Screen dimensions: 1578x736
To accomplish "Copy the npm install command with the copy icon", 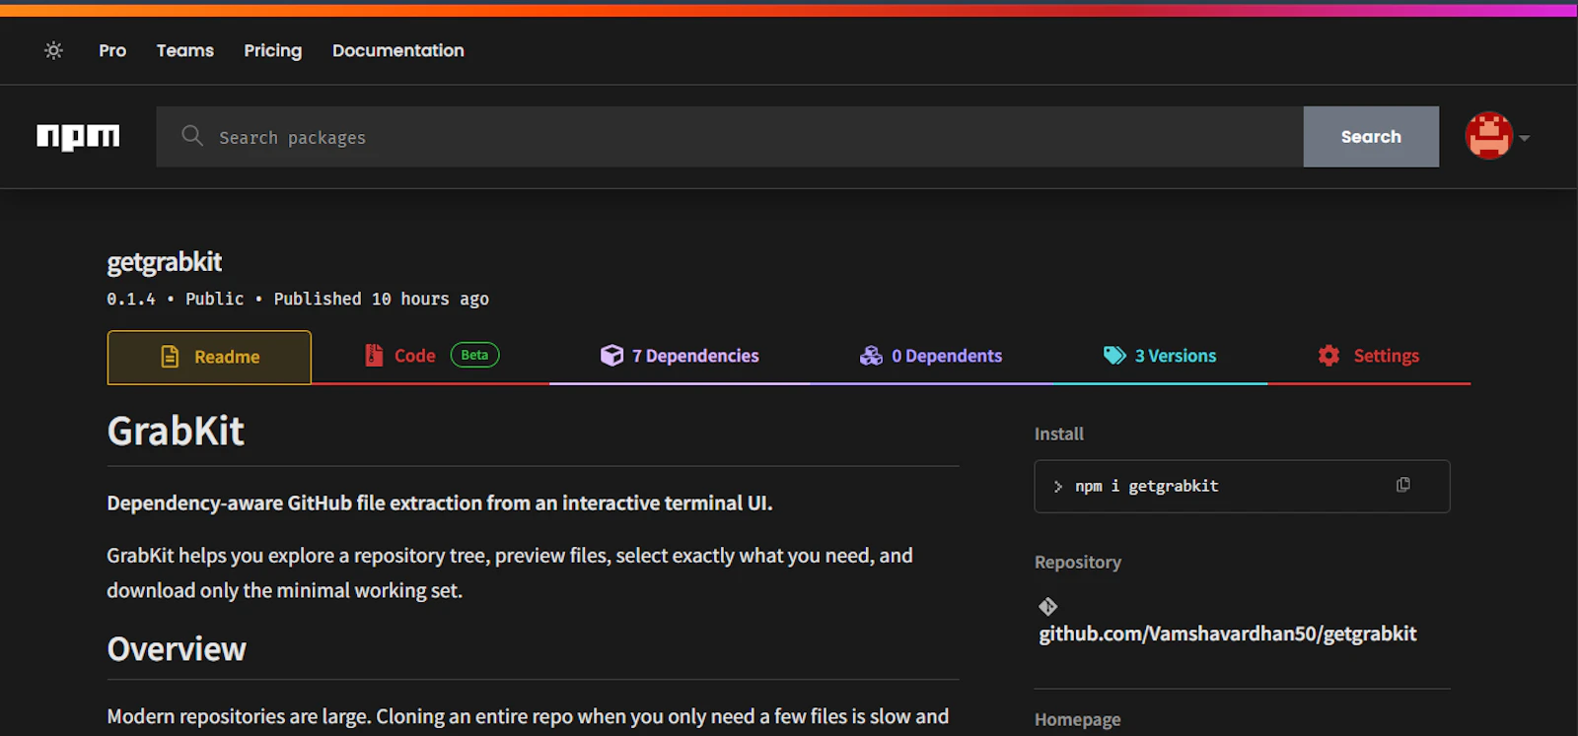I will (1402, 485).
